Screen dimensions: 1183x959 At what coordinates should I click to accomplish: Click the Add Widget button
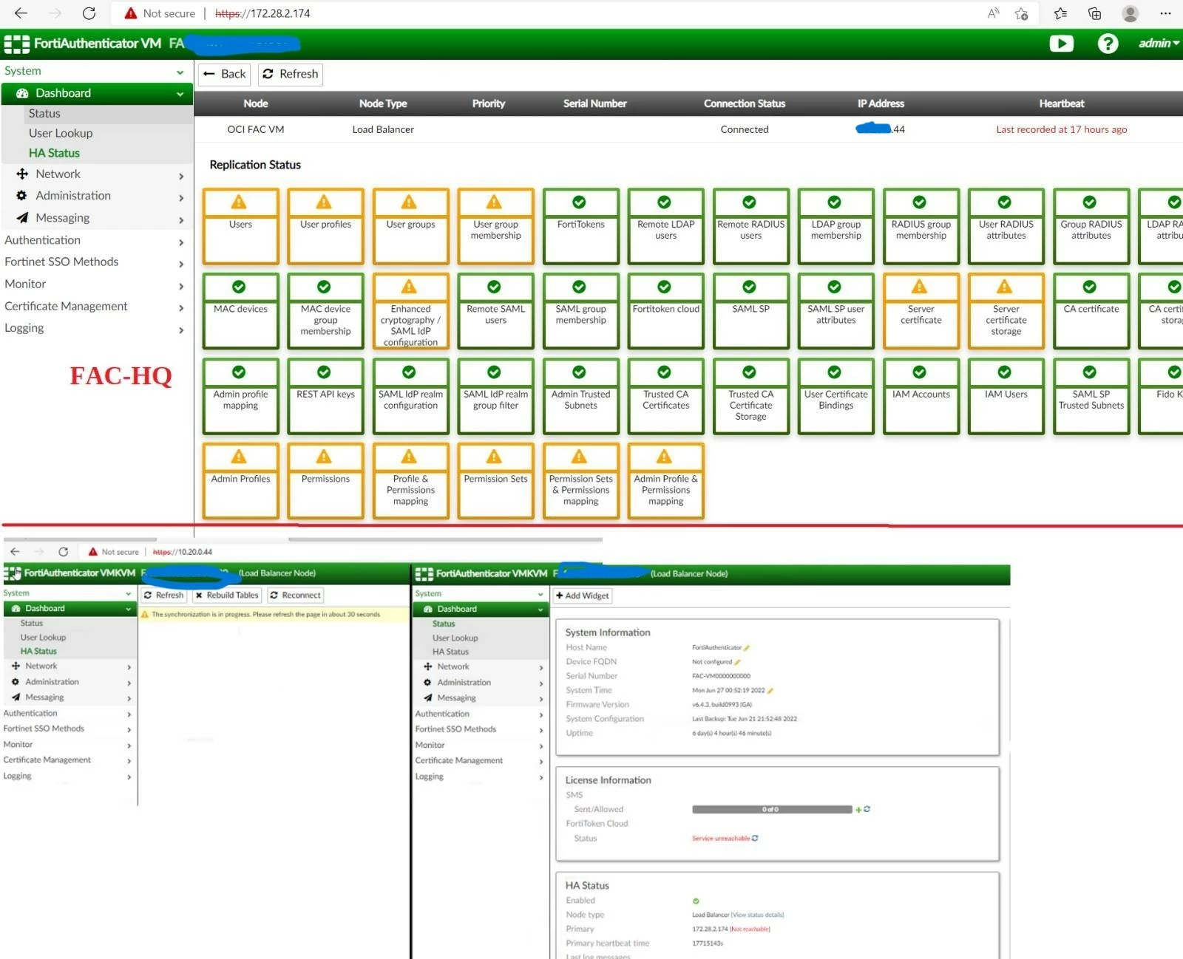(x=583, y=595)
